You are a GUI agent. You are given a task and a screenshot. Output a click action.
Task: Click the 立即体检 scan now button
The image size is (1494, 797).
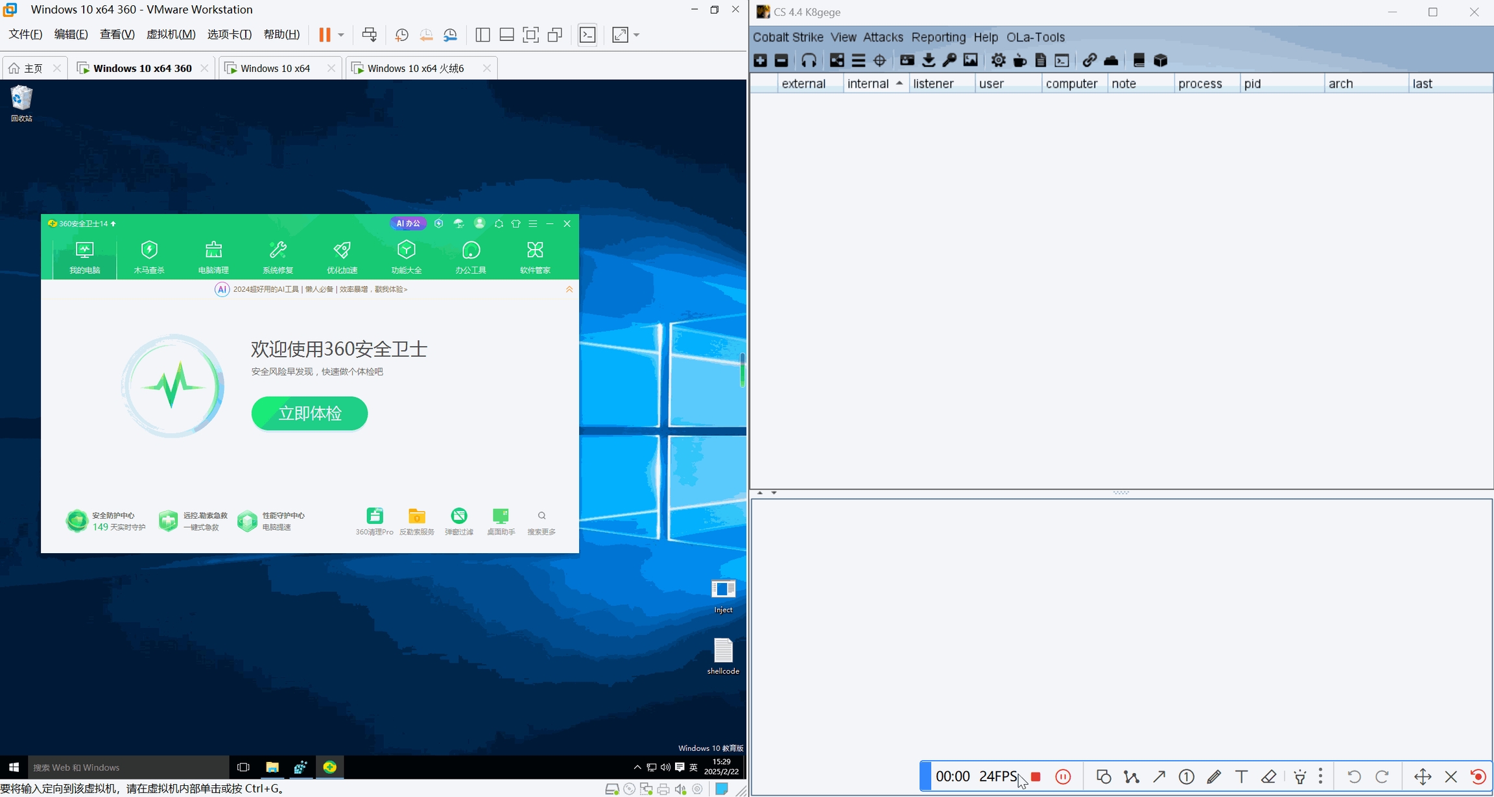pyautogui.click(x=309, y=413)
